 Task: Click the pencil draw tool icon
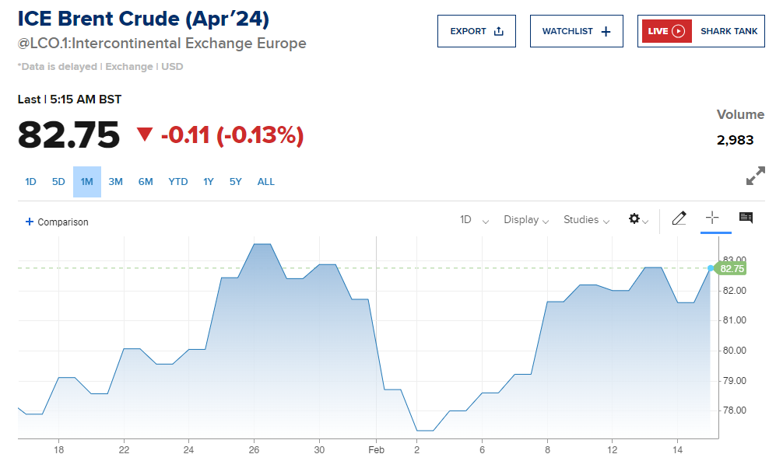(679, 218)
